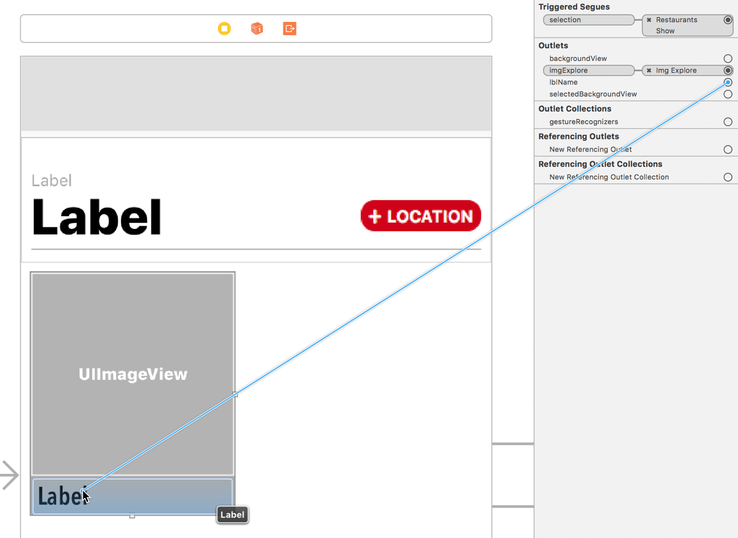Click the filled imgExplore outlet circle

coord(728,71)
